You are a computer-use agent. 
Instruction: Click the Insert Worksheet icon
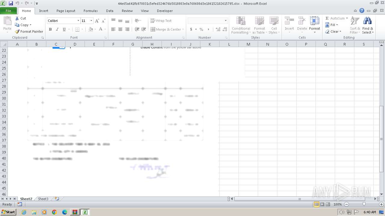coord(57,199)
